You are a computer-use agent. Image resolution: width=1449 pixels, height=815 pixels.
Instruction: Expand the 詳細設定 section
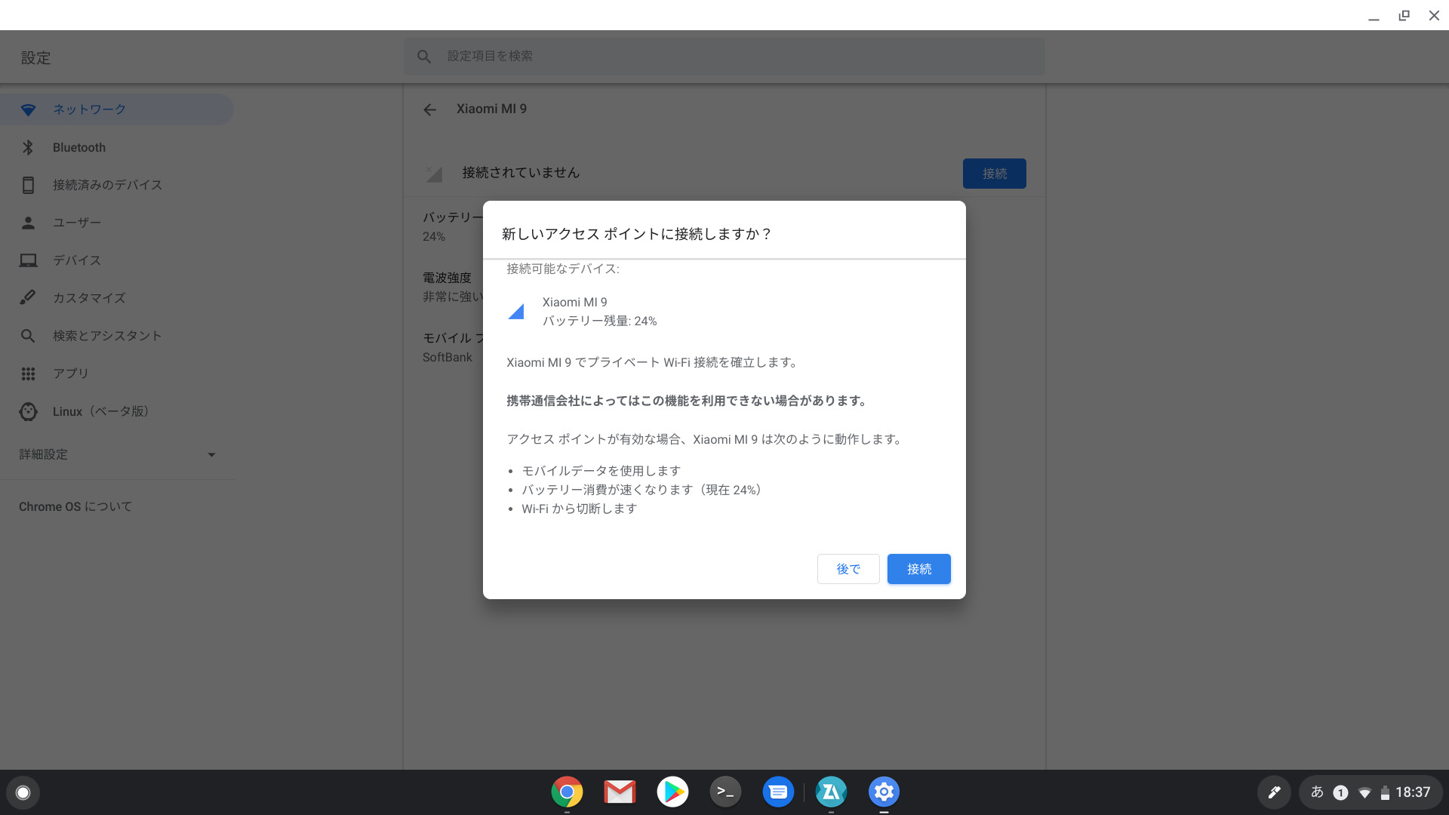tap(117, 454)
